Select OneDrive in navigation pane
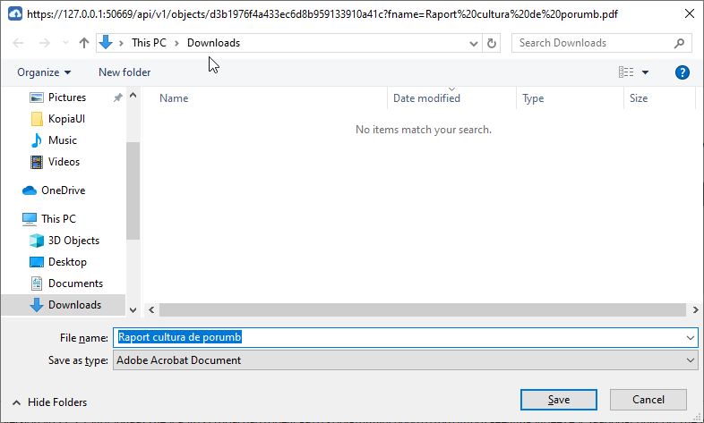Screen dimensions: 704x423 63,190
